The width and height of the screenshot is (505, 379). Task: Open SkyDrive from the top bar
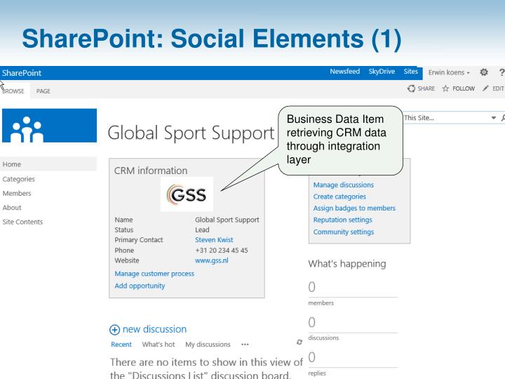click(382, 72)
